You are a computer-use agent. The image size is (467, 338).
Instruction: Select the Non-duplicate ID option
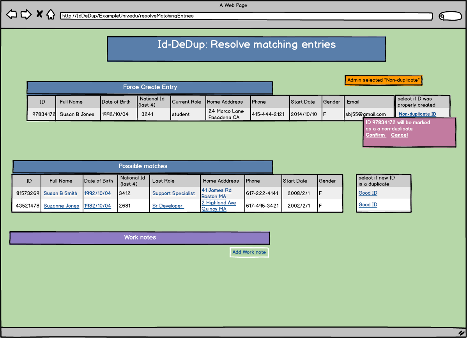tap(417, 114)
